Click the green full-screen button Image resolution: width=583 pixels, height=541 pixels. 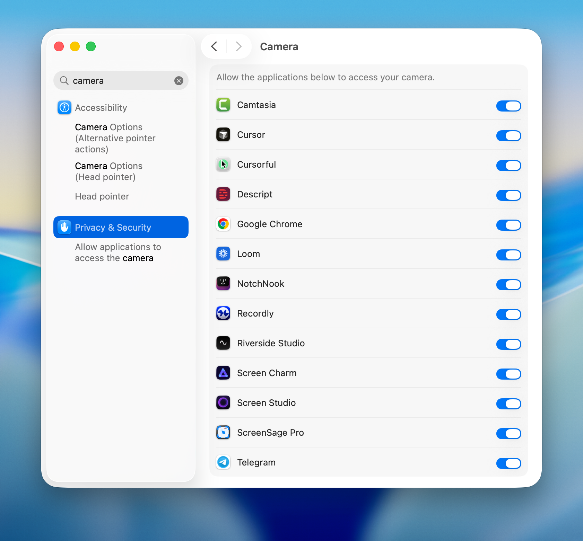click(91, 46)
